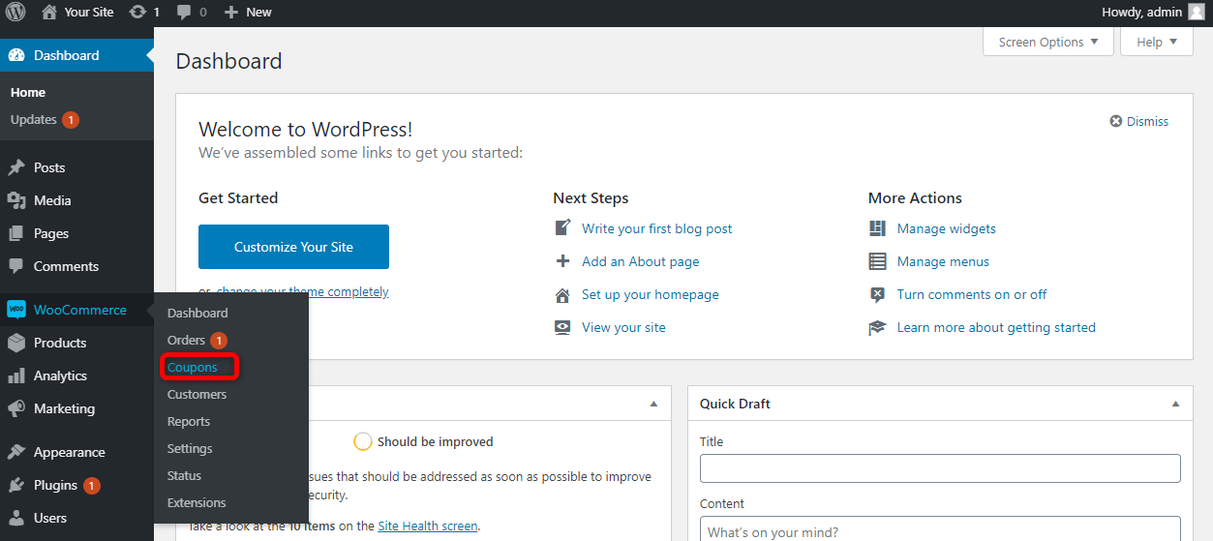Open Status from WooCommerce submenu
1213x541 pixels.
pos(184,475)
